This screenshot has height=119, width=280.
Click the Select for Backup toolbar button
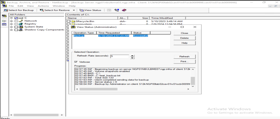pos(19,10)
